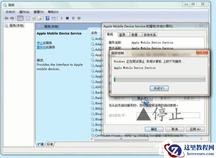The width and height of the screenshot is (216, 158).
Task: Select the service row starting with Blue
Action: tap(96, 119)
